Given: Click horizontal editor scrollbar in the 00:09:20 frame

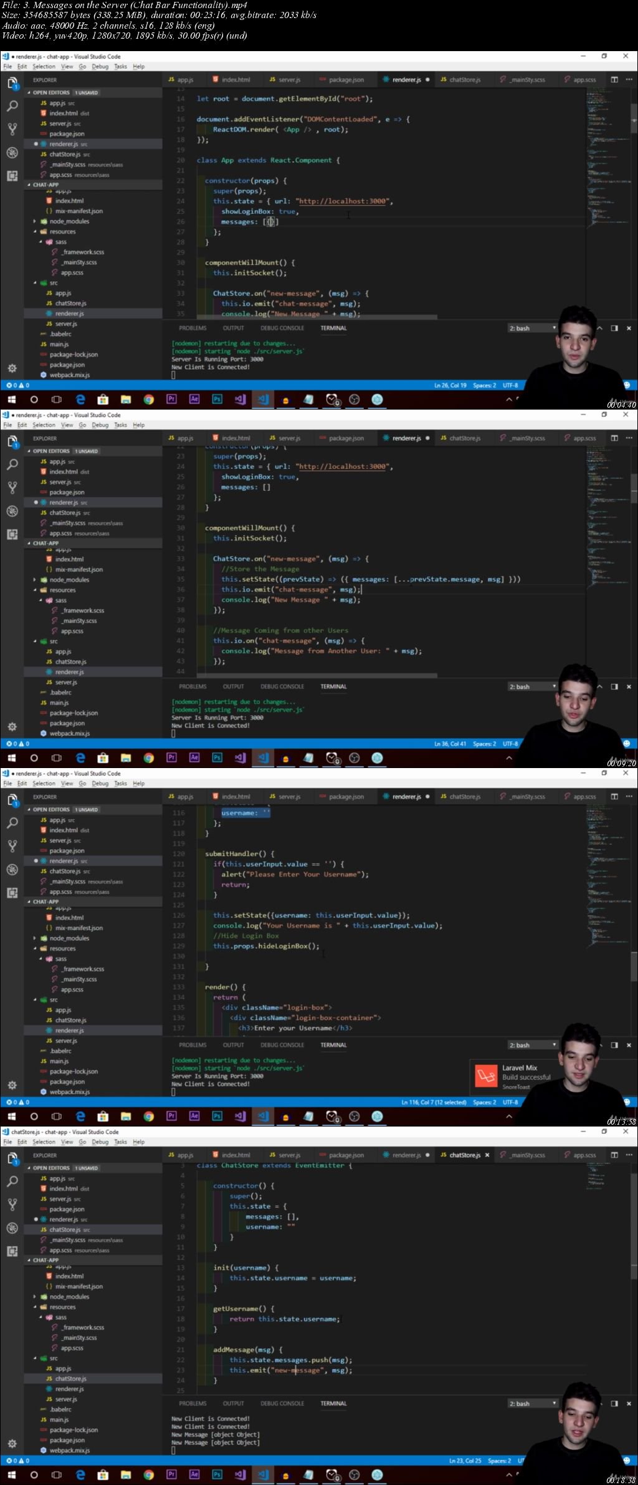Looking at the screenshot, I should pyautogui.click(x=317, y=675).
